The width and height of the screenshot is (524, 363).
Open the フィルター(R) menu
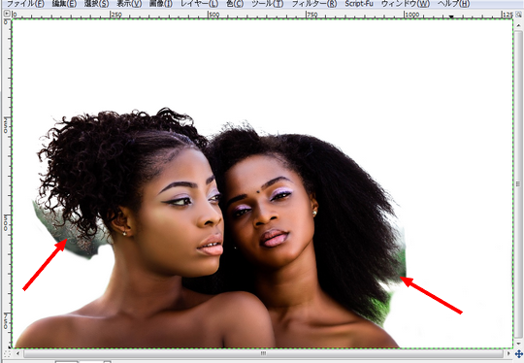click(314, 4)
